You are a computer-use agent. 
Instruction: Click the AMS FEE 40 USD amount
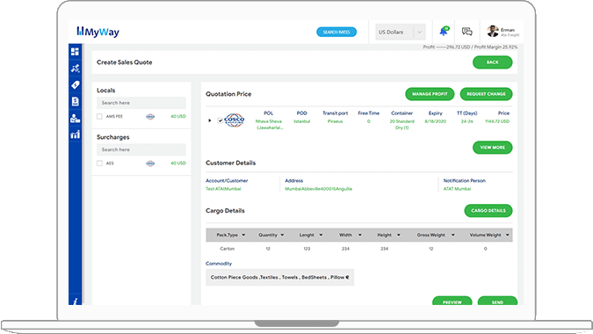pos(178,117)
